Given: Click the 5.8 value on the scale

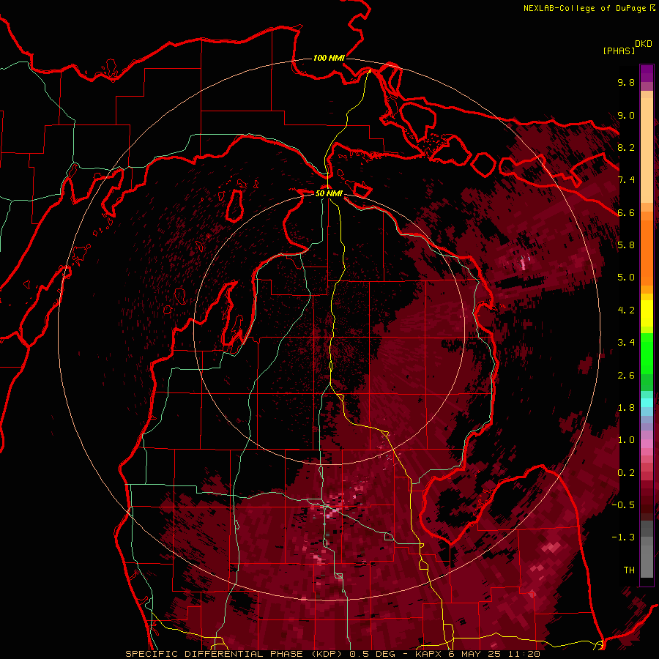Looking at the screenshot, I should 626,245.
